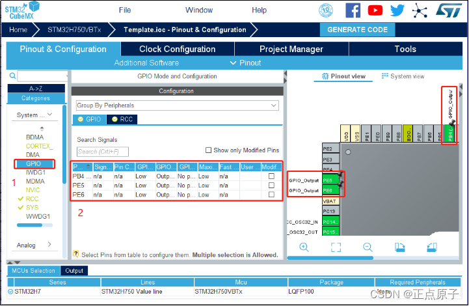Open the Output tab at bottom

(x=74, y=271)
